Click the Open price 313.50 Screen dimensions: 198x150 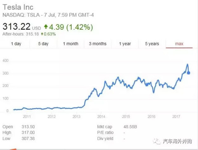tap(28, 127)
